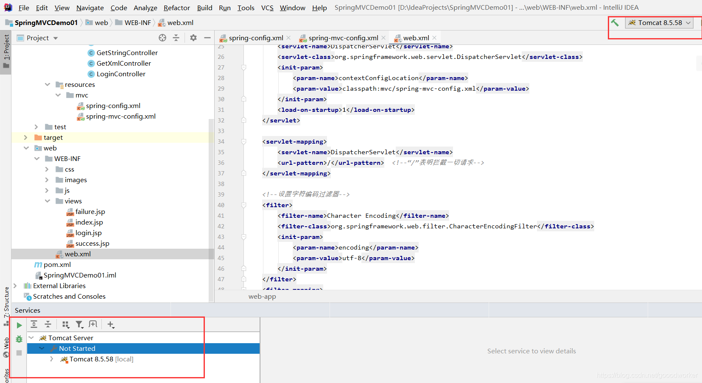Open the File menu
Image resolution: width=702 pixels, height=383 pixels.
point(24,8)
